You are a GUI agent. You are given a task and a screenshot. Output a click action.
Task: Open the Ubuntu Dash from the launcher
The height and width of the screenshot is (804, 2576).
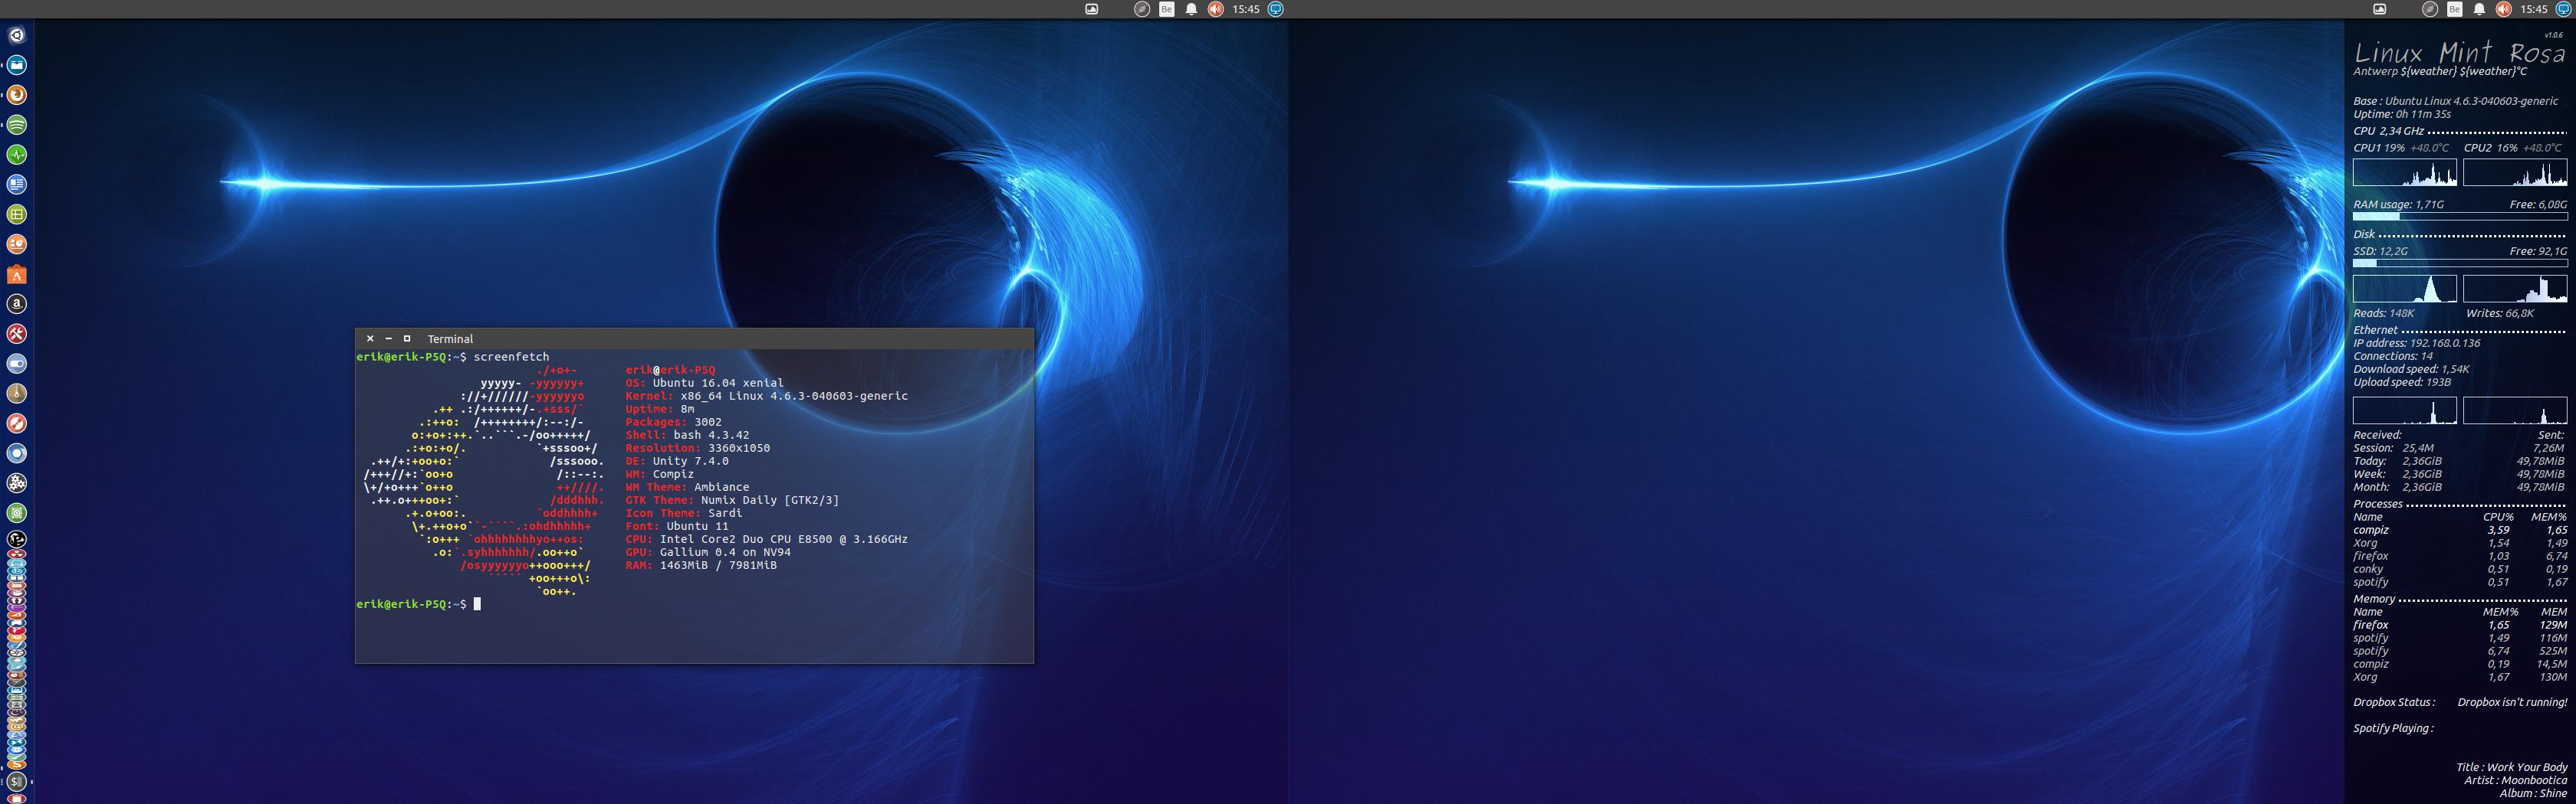(17, 36)
